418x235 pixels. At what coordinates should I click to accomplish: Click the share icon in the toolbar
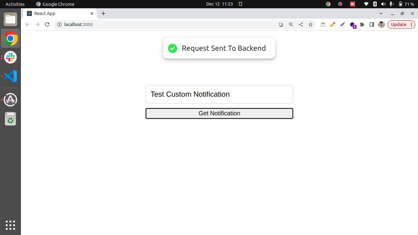(301, 24)
